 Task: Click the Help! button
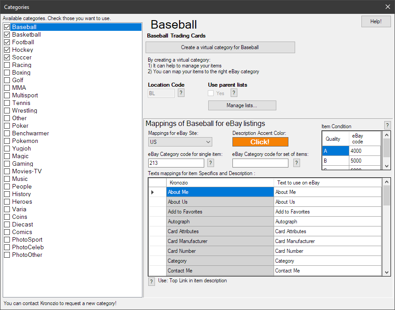[376, 21]
